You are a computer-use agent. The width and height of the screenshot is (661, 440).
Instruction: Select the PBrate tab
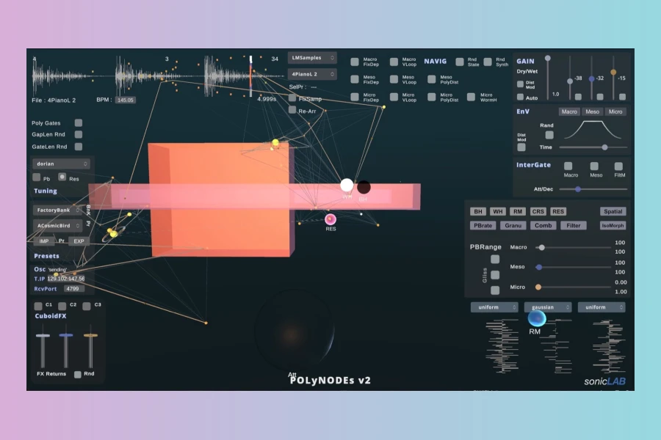483,226
